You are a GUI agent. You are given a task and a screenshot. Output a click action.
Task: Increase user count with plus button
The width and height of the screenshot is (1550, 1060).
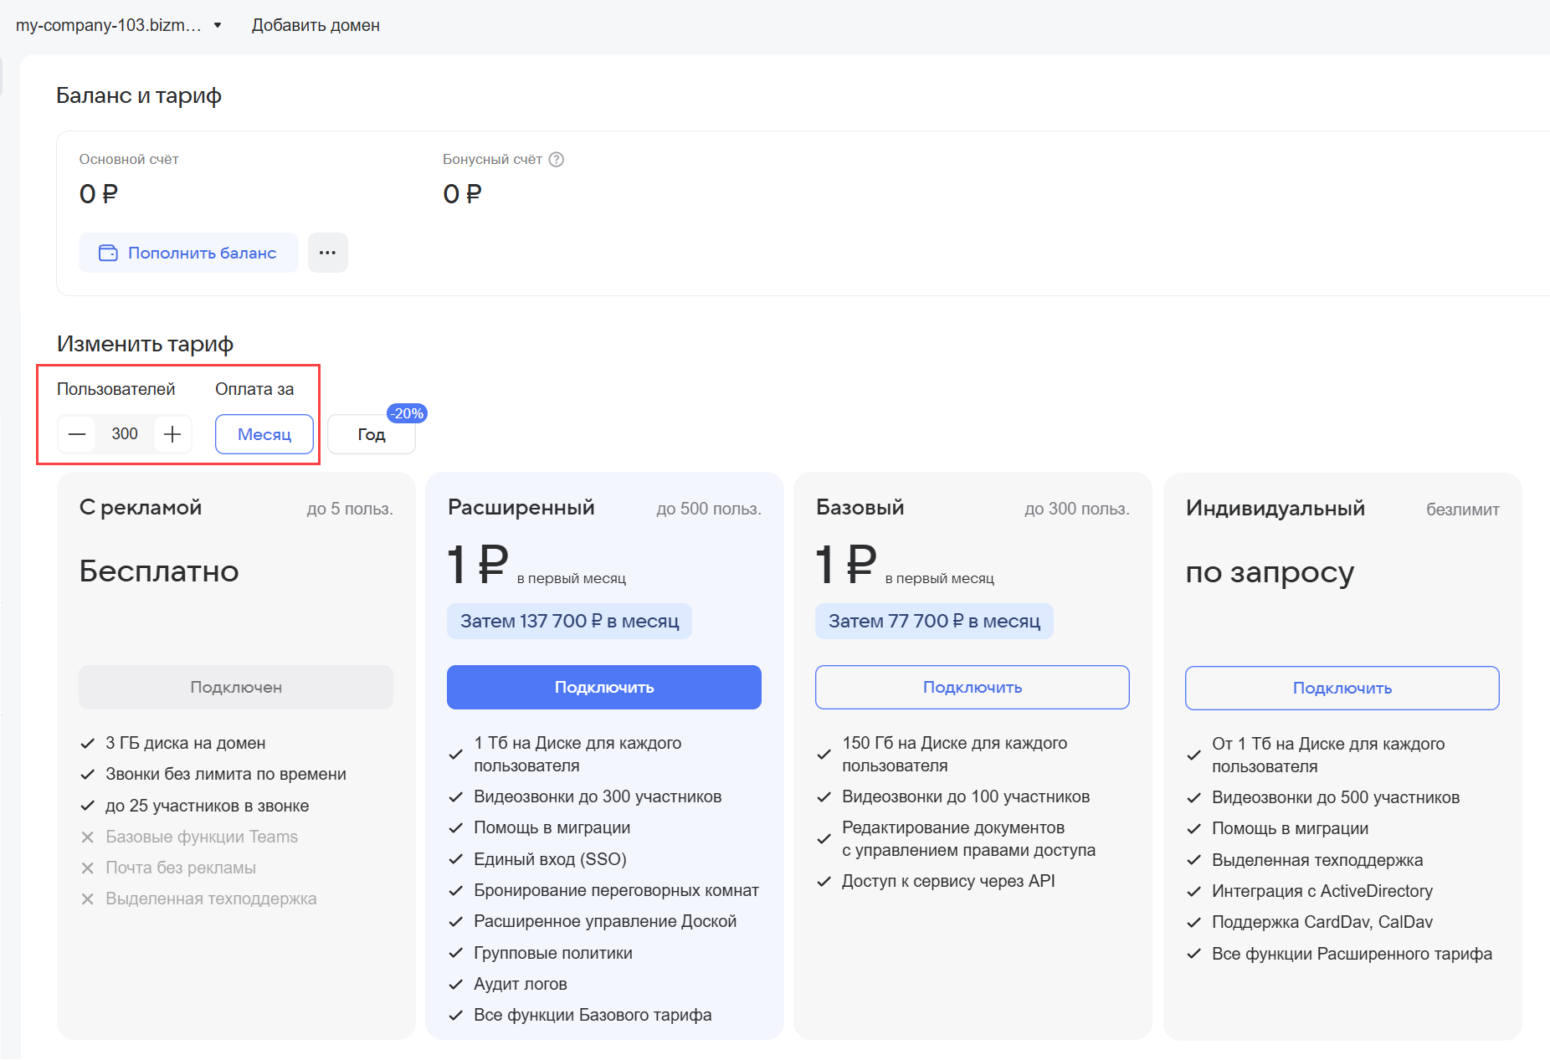coord(172,434)
